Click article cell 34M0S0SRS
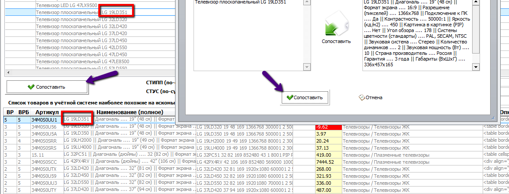The height and width of the screenshot is (194, 509). click(47, 147)
